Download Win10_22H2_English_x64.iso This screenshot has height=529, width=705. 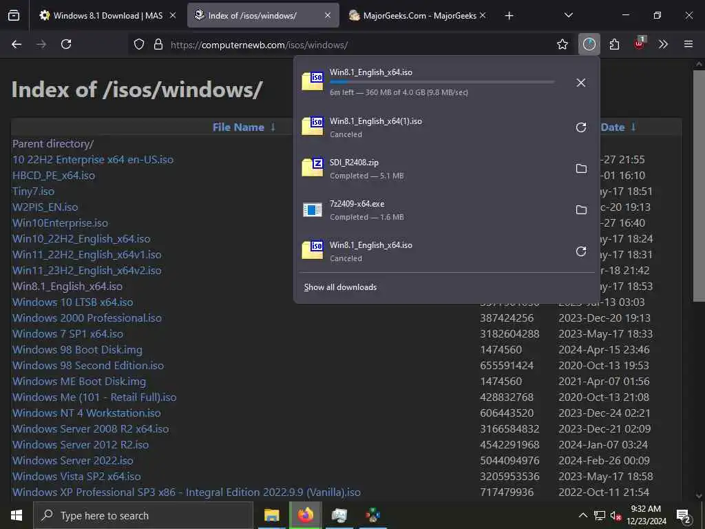[81, 239]
